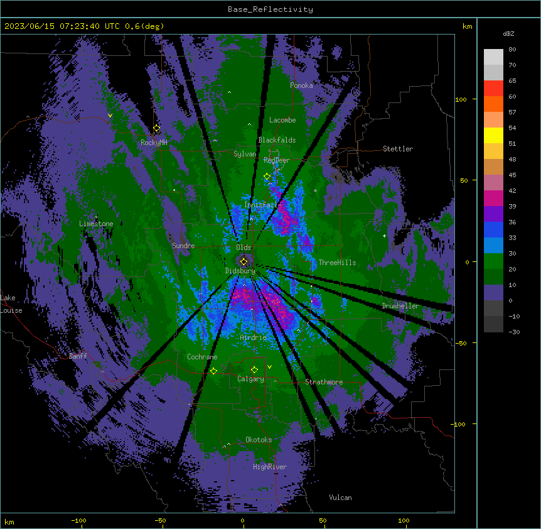This screenshot has height=529, width=541.
Task: Click the Drumheller label
Action: pyautogui.click(x=400, y=306)
